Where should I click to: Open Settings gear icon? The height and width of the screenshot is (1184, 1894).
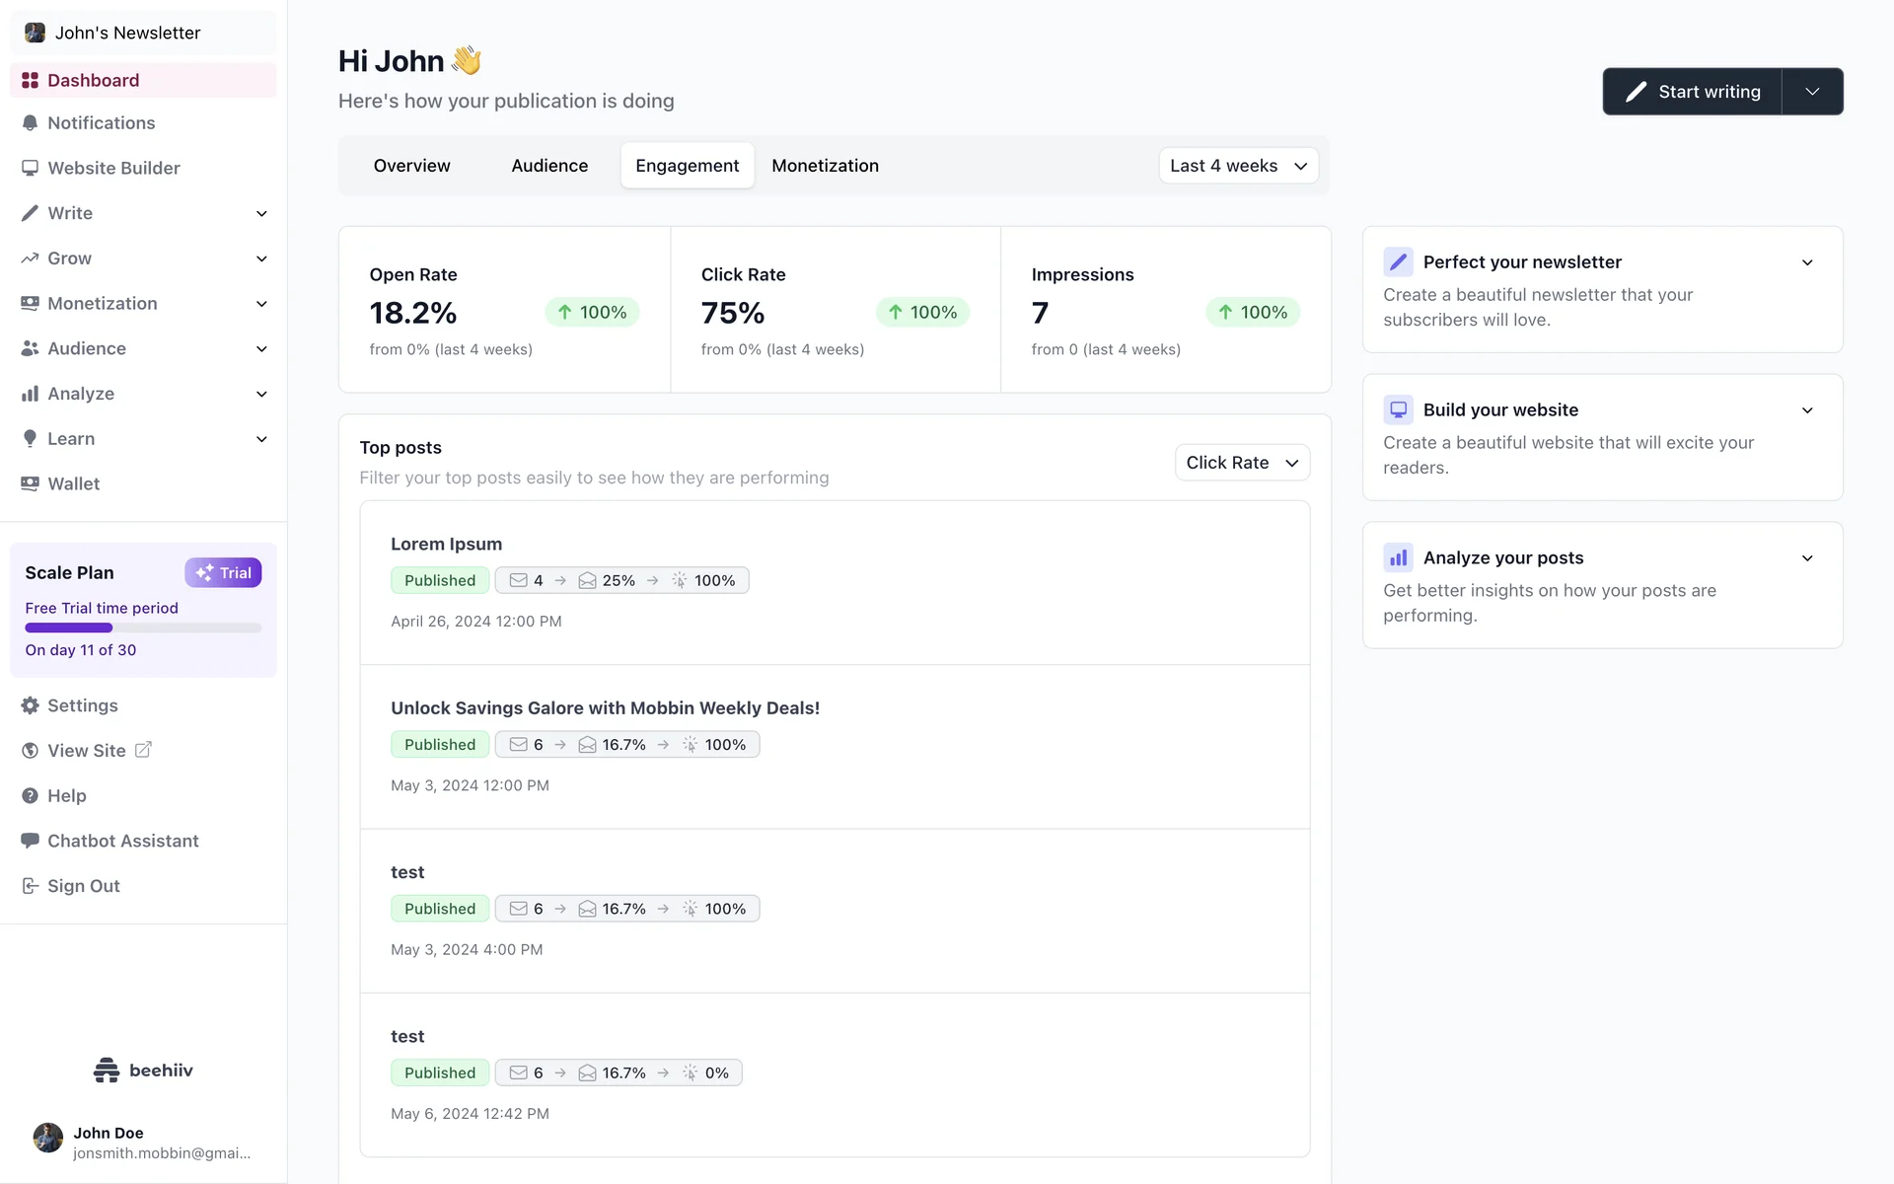coord(30,705)
